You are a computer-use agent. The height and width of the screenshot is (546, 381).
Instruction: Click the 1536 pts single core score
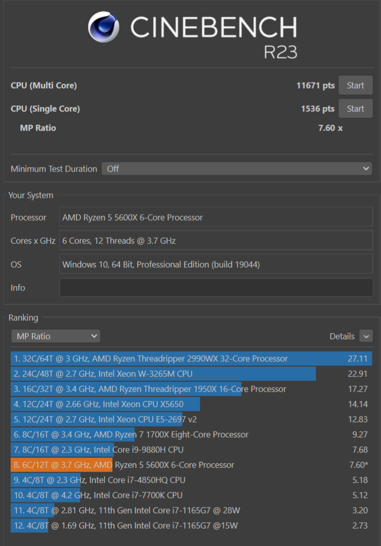pyautogui.click(x=317, y=109)
